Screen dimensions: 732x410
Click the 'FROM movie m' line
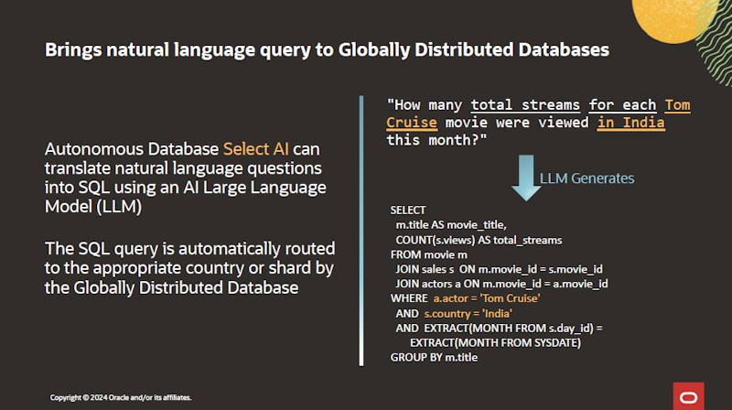428,254
